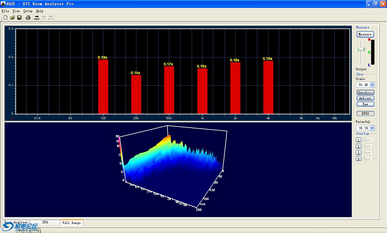Viewport: 387px width, 233px height.
Task: Open the Help menu
Action: pyautogui.click(x=40, y=11)
